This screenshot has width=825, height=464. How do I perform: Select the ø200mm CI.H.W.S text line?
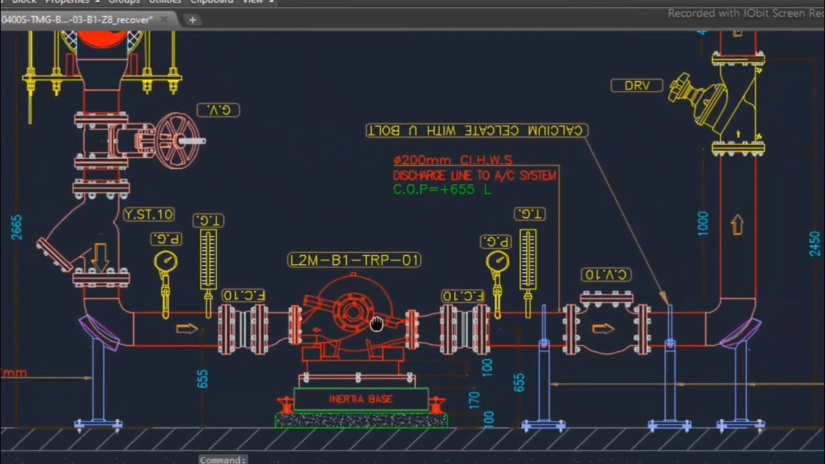coord(452,160)
